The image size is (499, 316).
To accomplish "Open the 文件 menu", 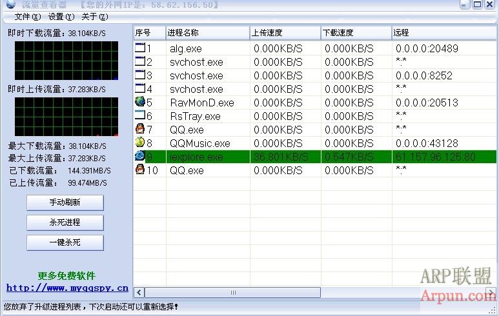I will tap(28, 17).
